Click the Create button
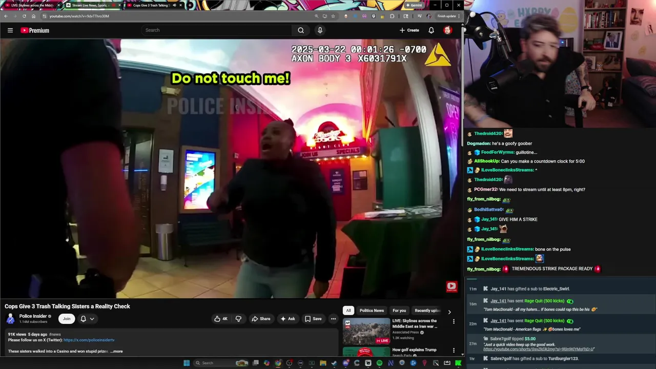Image resolution: width=656 pixels, height=369 pixels. coord(409,30)
